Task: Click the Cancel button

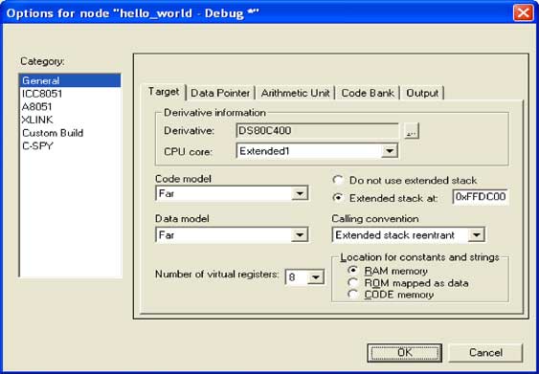Action: click(x=485, y=353)
